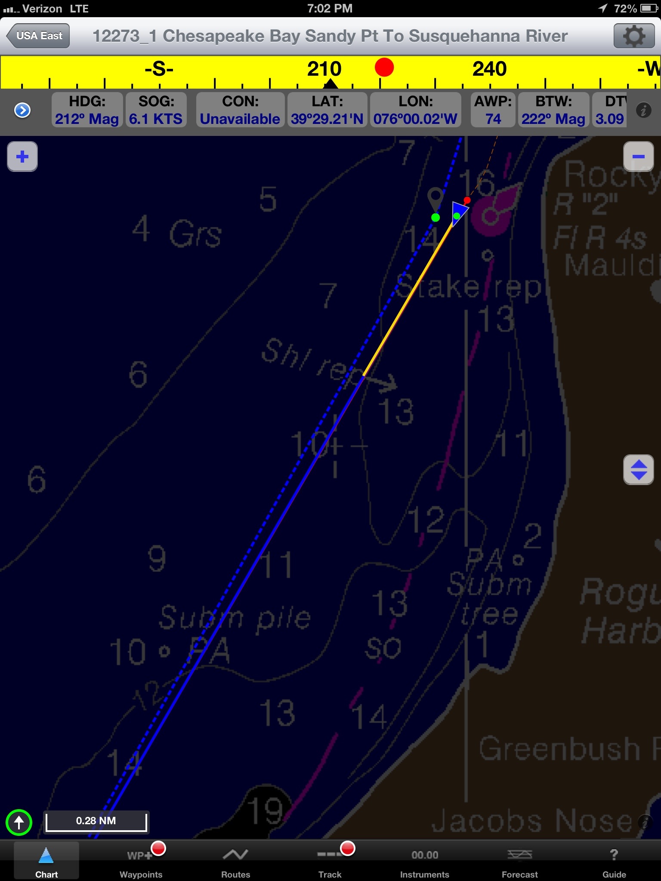The width and height of the screenshot is (661, 881).
Task: Open data bar info icon
Action: (x=643, y=111)
